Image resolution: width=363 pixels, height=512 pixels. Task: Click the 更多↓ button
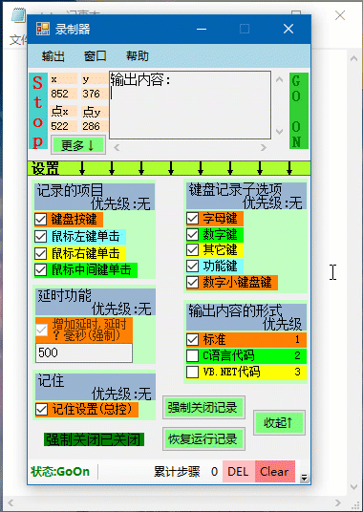[78, 145]
